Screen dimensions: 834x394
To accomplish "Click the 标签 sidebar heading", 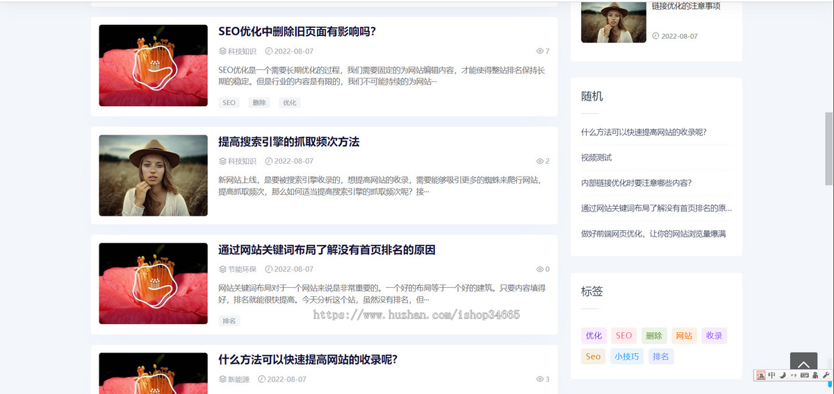I will click(x=592, y=291).
